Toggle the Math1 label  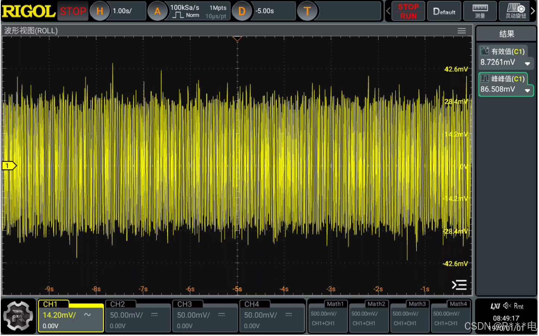pos(335,304)
